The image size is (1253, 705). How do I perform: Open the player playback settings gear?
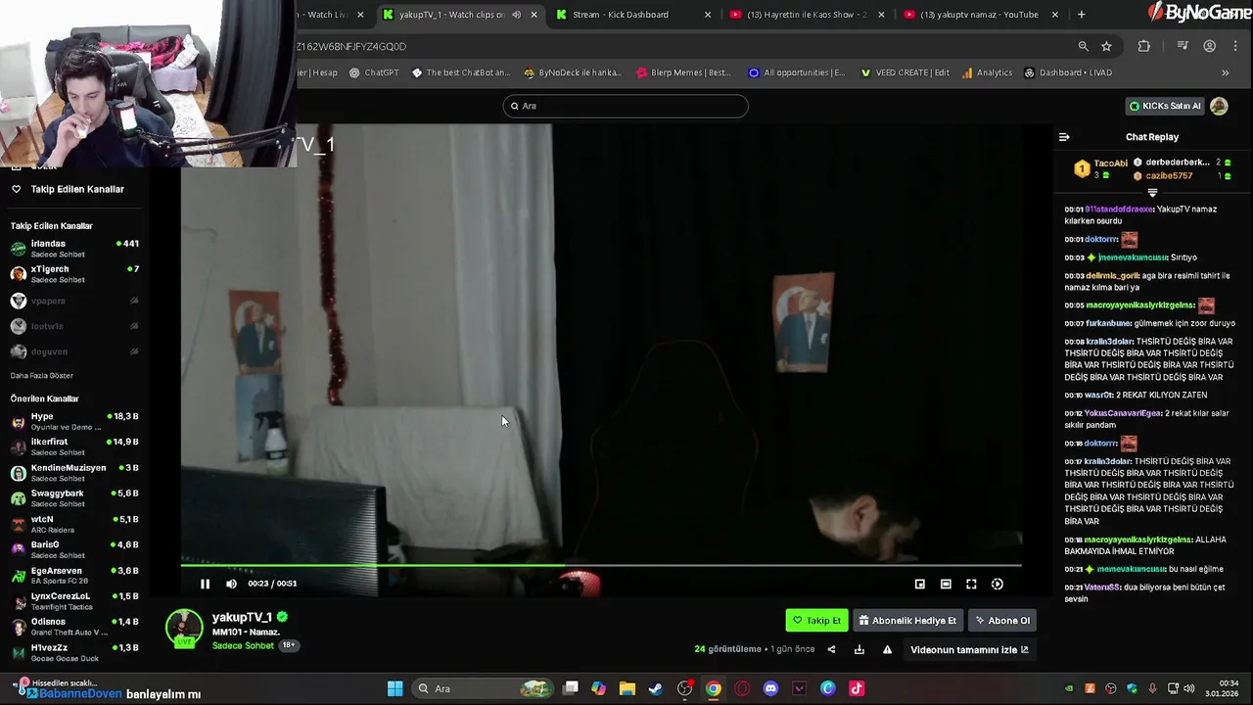click(x=997, y=584)
